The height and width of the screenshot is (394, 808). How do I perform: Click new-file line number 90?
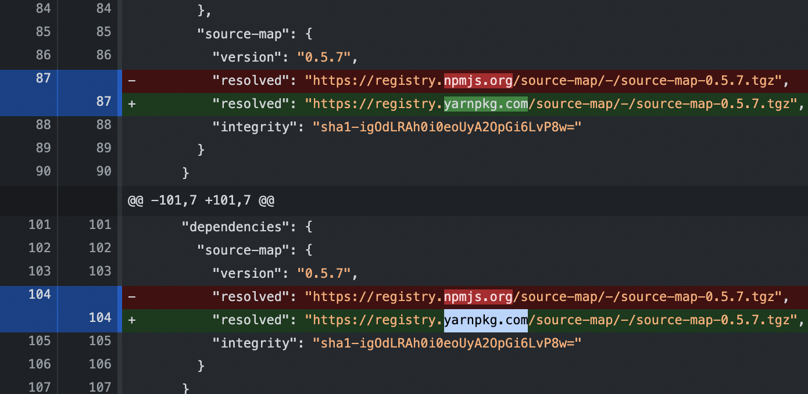click(x=103, y=171)
